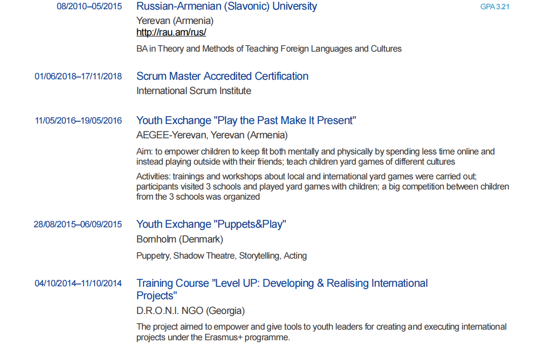Screen dimensions: 543x355
Task: Click the Bornholm (Denmark) location text
Action: (180, 239)
